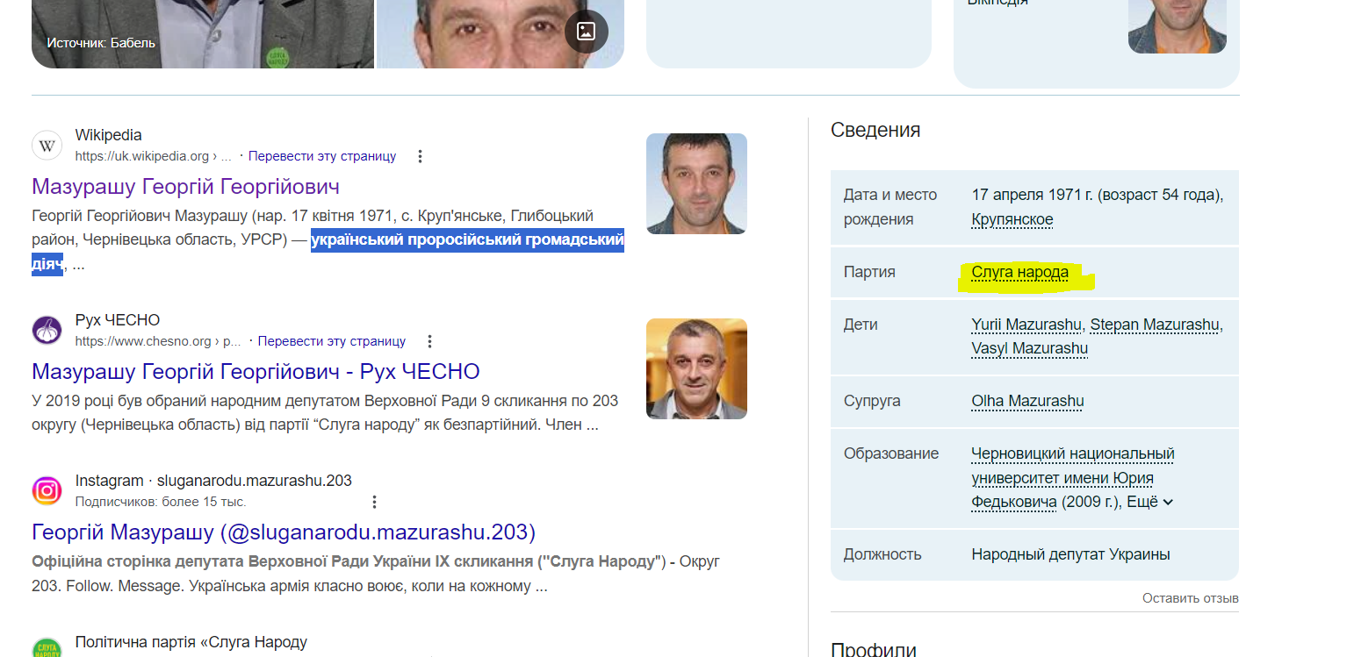Image resolution: width=1354 pixels, height=657 pixels.
Task: Click the Рух ЧЕСНО site icon
Action: [47, 331]
